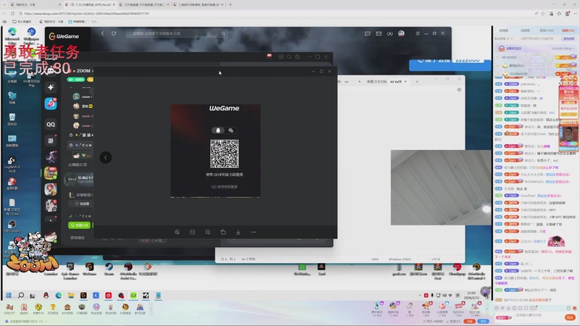Download the image via viewer toolbar icon
Image resolution: width=580 pixels, height=326 pixels.
[238, 232]
